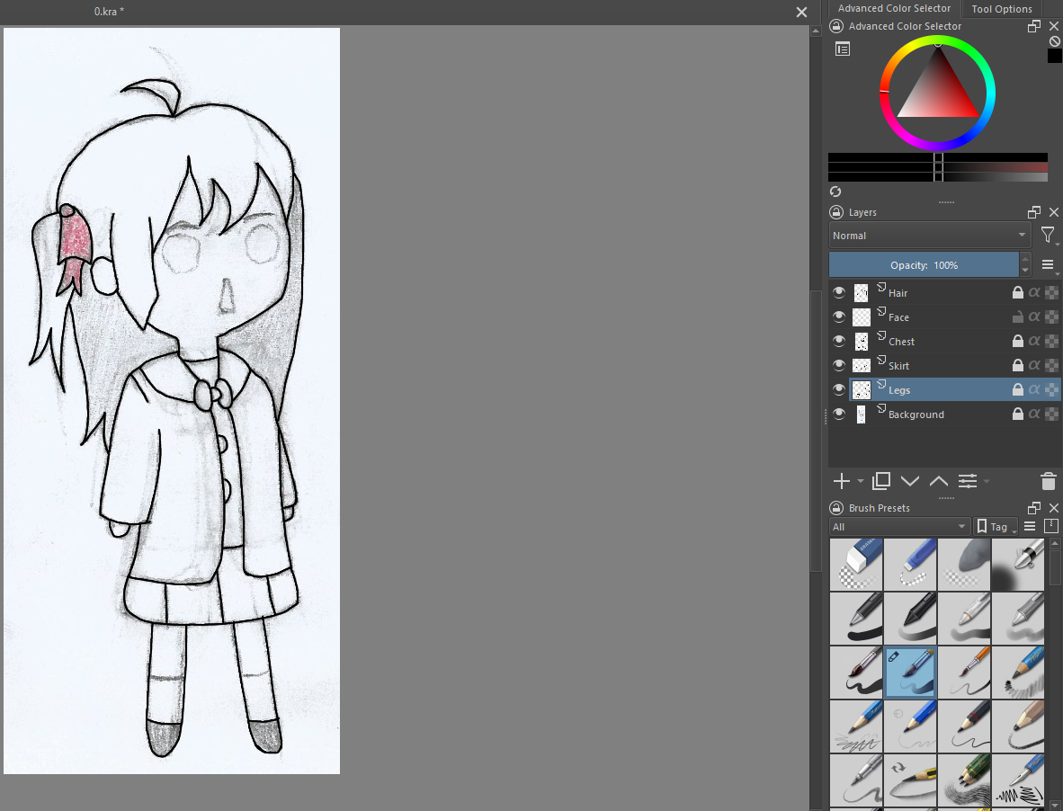The height and width of the screenshot is (811, 1063).
Task: Click the Opacity slider in the Layers panel
Action: point(924,265)
